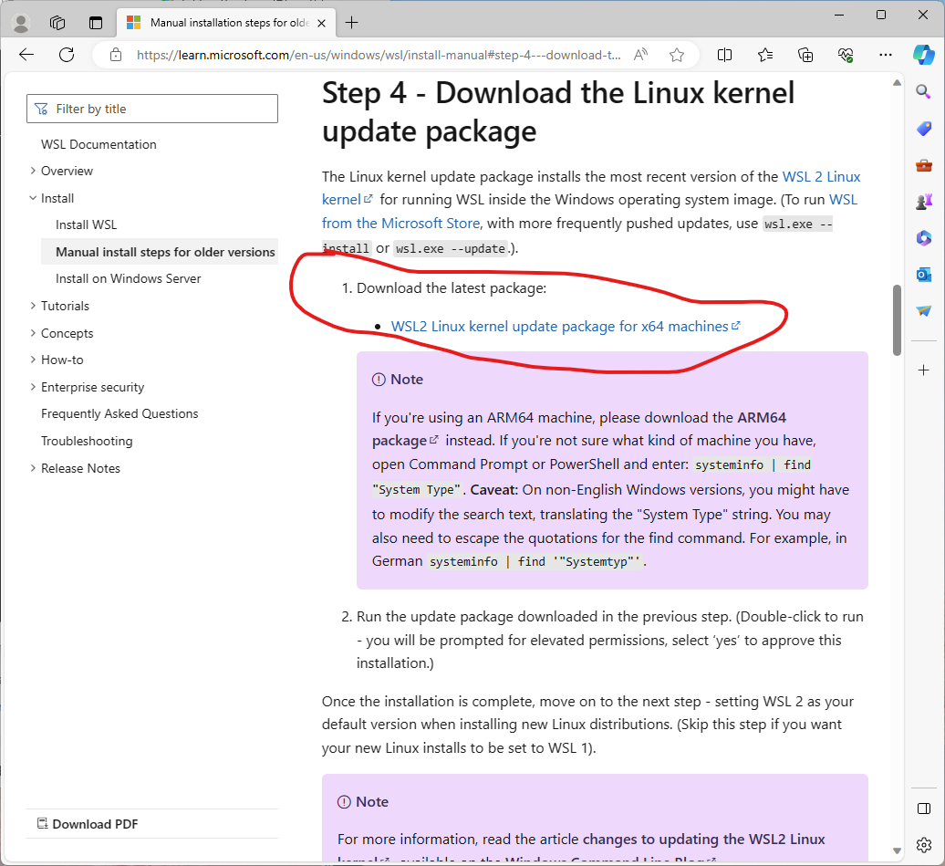Open Outlook from the sidebar
Screen dimensions: 945x866
point(923,274)
